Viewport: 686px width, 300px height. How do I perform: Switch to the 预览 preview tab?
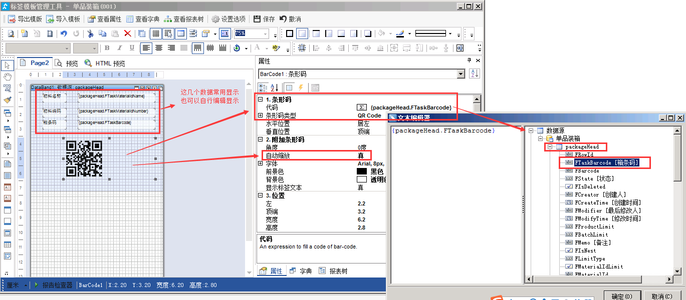pos(67,63)
